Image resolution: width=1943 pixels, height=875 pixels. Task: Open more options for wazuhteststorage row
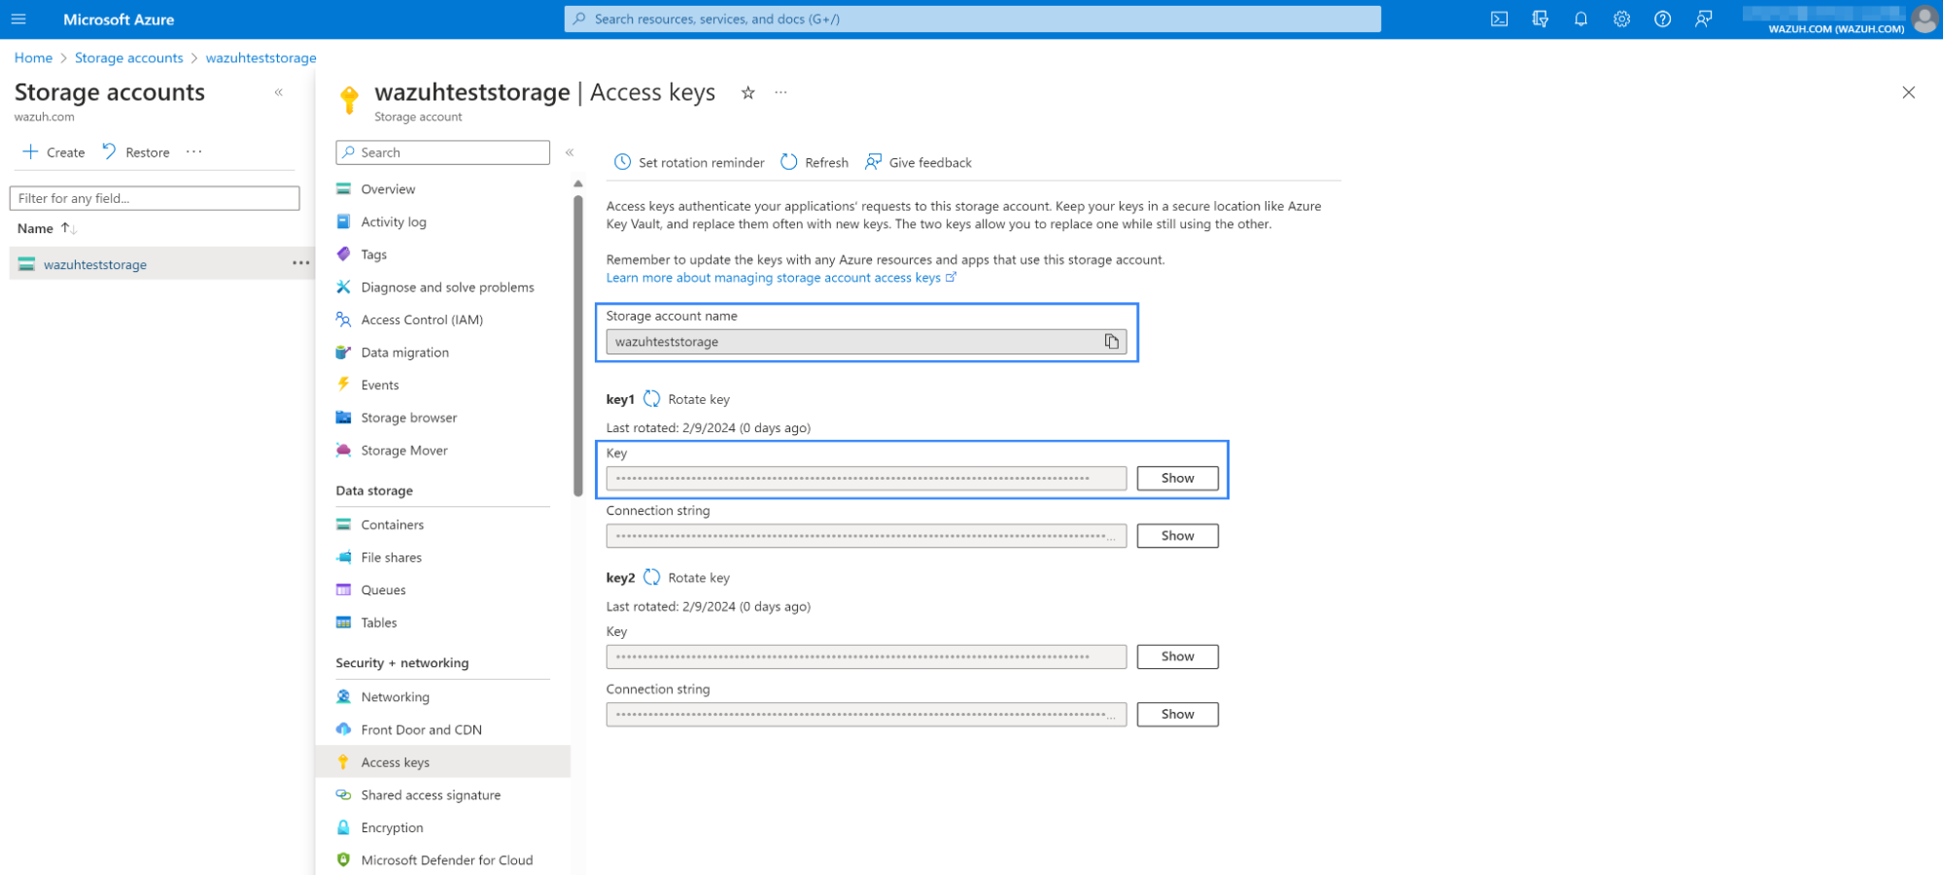pyautogui.click(x=300, y=263)
